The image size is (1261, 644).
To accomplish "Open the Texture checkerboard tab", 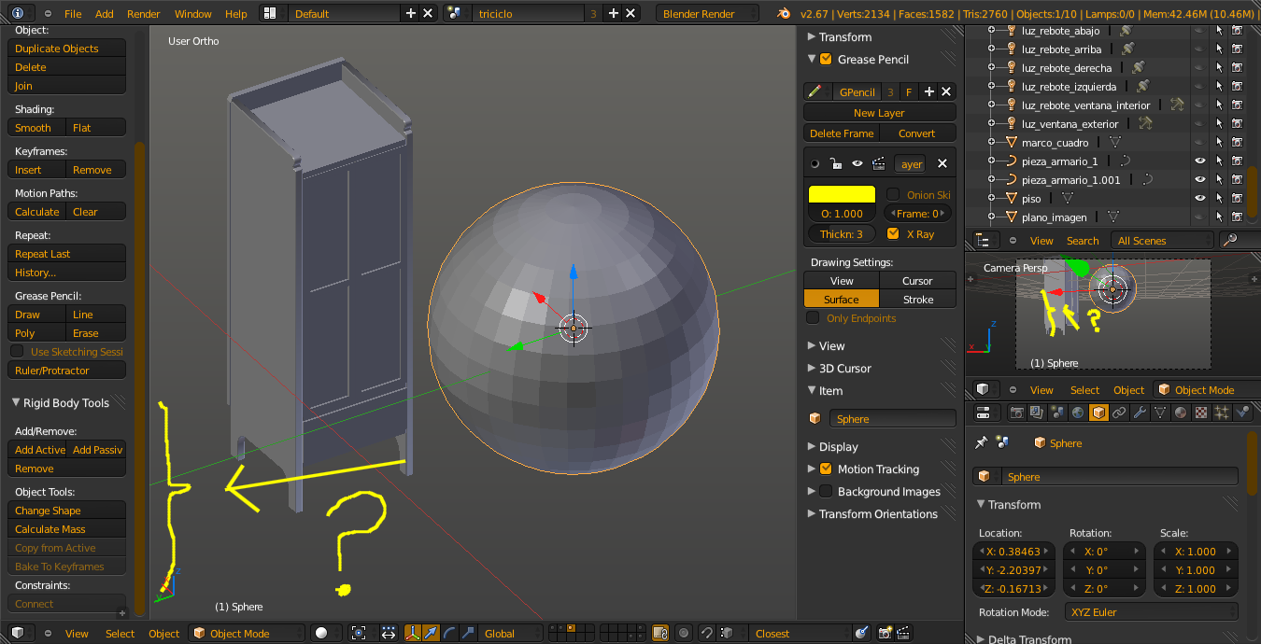I will point(1201,413).
